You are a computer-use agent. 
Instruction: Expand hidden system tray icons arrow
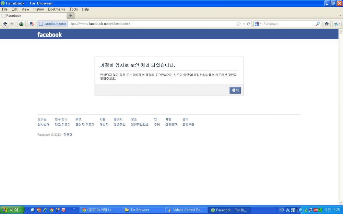(x=300, y=210)
